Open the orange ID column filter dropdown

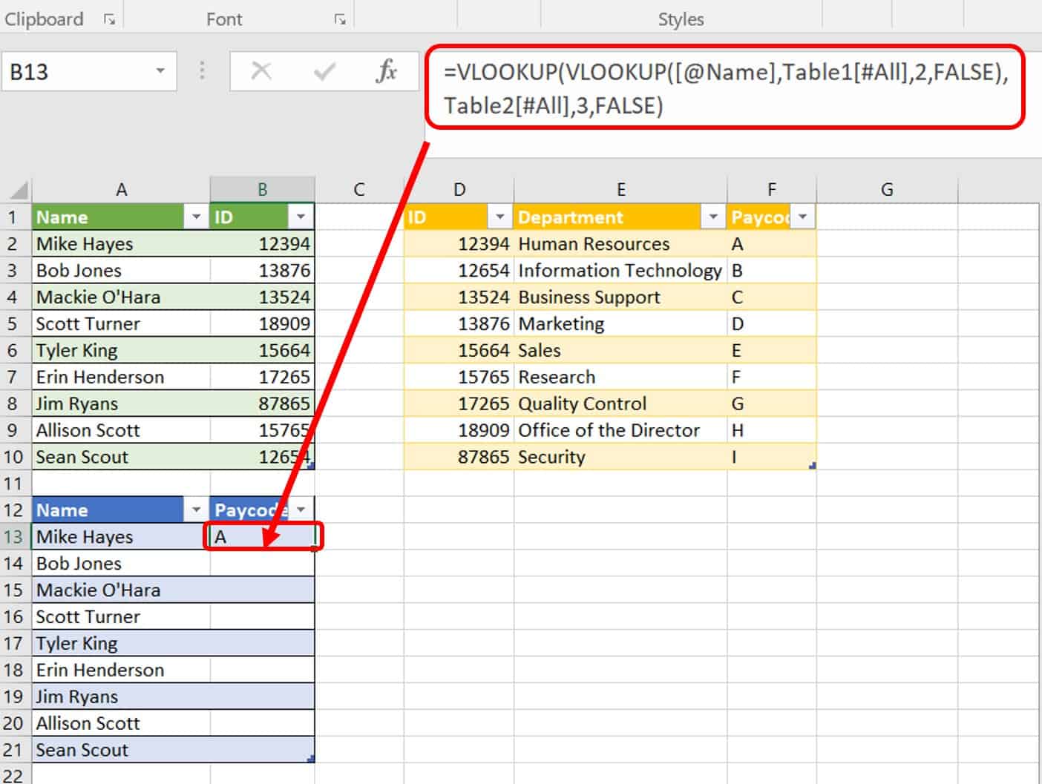pyautogui.click(x=499, y=217)
